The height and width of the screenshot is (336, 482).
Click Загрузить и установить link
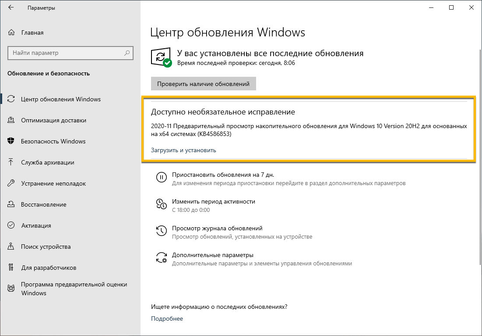point(183,150)
